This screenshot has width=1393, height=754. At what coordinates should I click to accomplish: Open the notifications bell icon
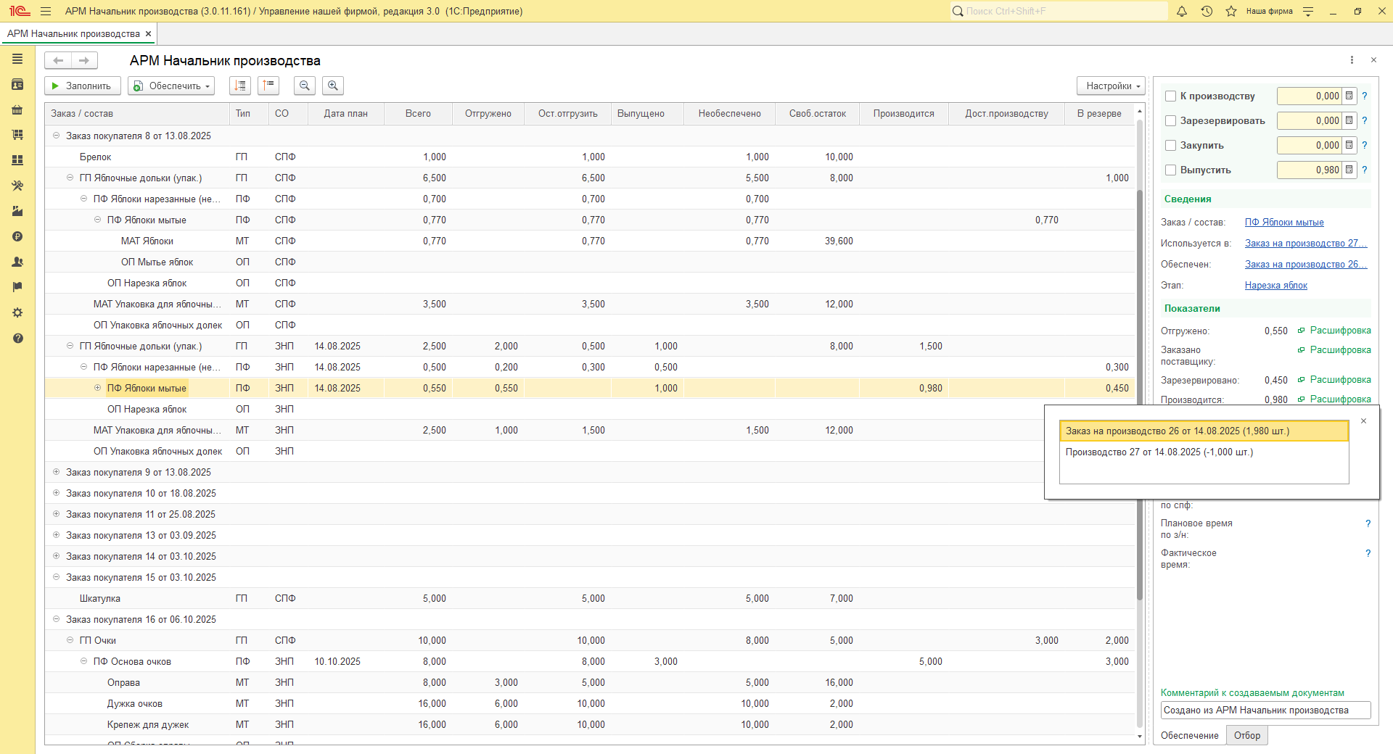click(1182, 12)
